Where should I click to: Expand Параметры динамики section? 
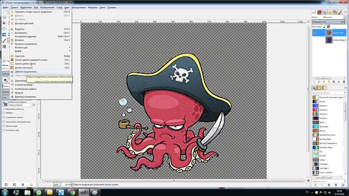point(4,109)
